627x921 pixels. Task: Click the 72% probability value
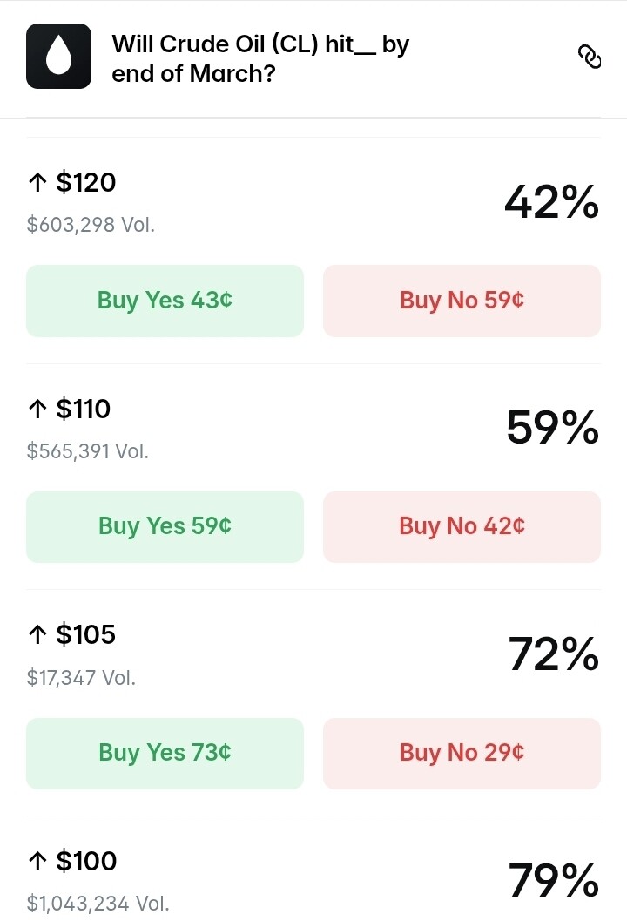553,654
